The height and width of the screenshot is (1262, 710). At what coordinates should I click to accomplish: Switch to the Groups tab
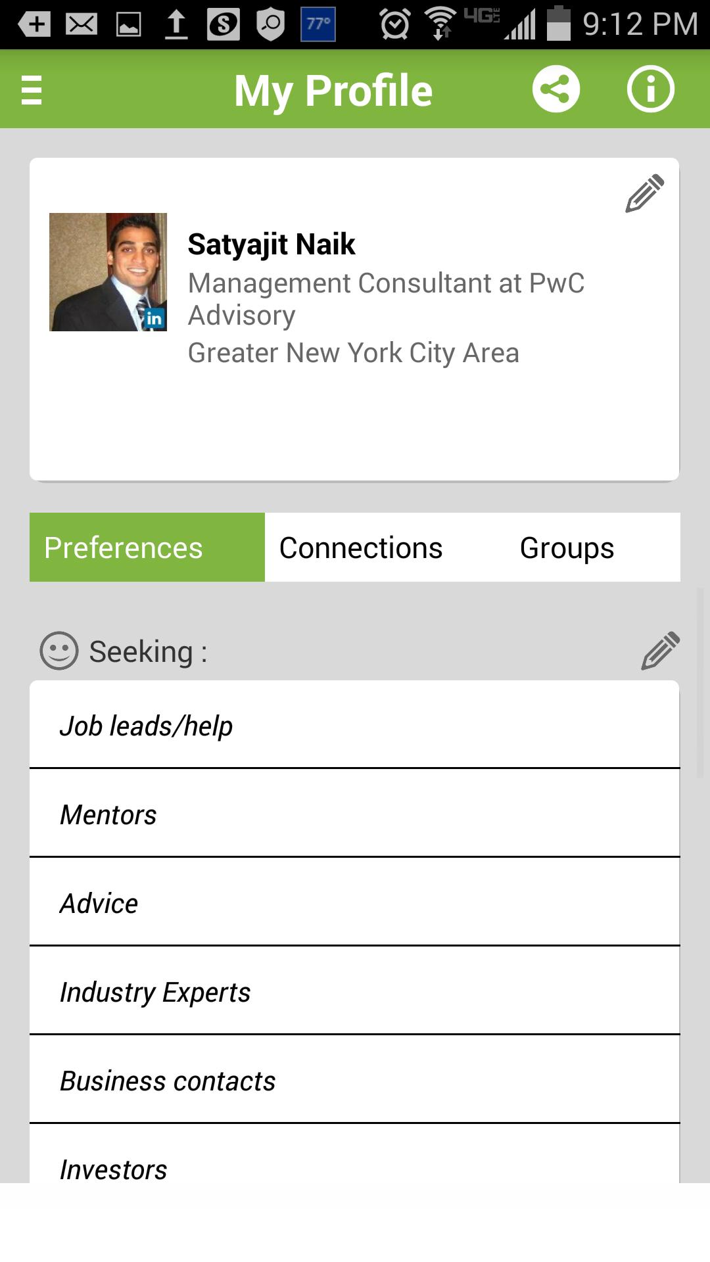point(567,548)
